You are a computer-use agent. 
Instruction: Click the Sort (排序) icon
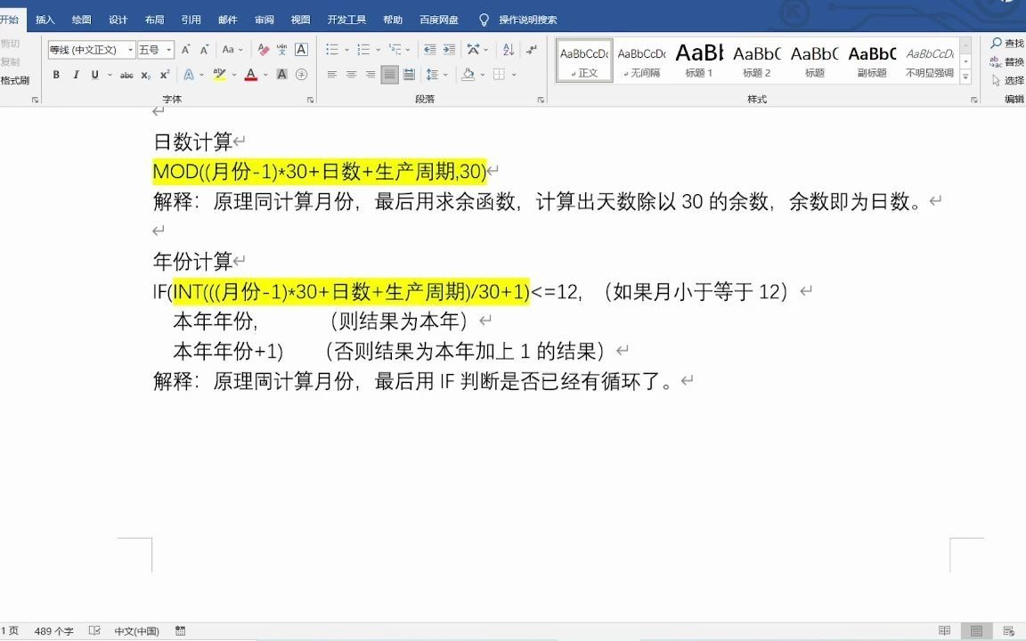pyautogui.click(x=509, y=50)
